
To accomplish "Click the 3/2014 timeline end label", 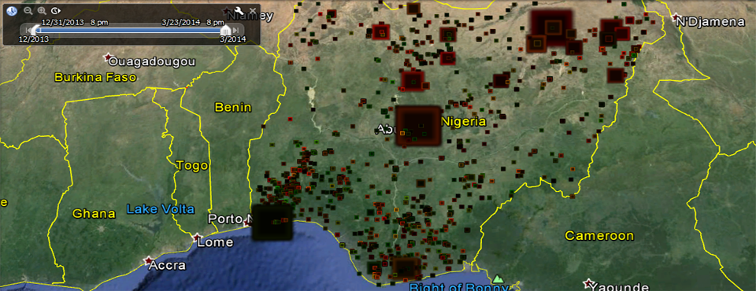I will 232,39.
